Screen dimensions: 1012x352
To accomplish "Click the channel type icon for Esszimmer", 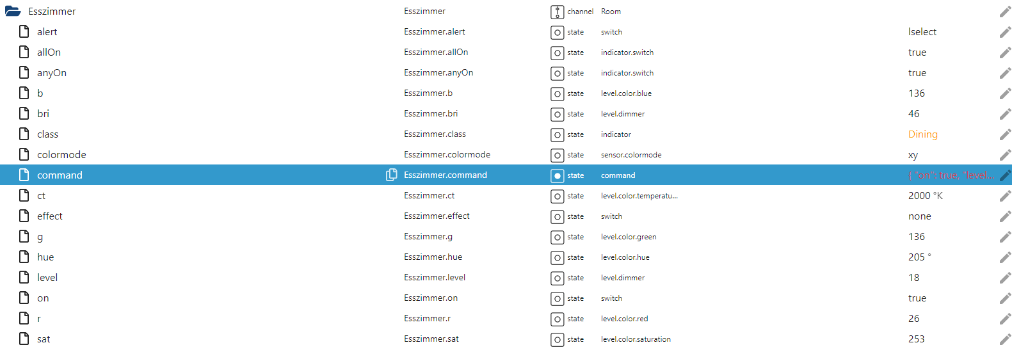I will click(x=557, y=12).
